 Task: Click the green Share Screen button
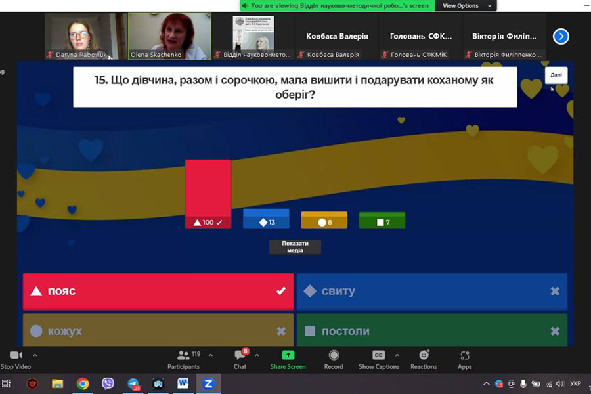click(x=288, y=360)
